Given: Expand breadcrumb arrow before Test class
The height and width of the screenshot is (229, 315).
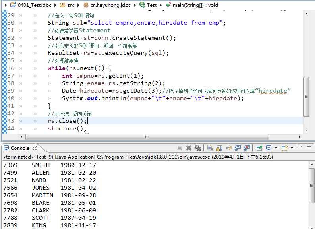Looking at the screenshot, I should coord(135,5).
